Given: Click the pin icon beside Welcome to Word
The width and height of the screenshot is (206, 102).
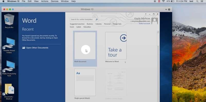Looking at the screenshot, I should point(125,62).
